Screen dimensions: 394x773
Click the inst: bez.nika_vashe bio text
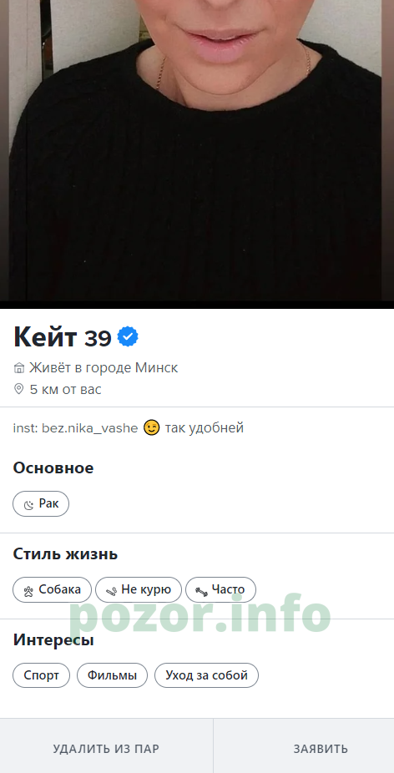(x=75, y=428)
